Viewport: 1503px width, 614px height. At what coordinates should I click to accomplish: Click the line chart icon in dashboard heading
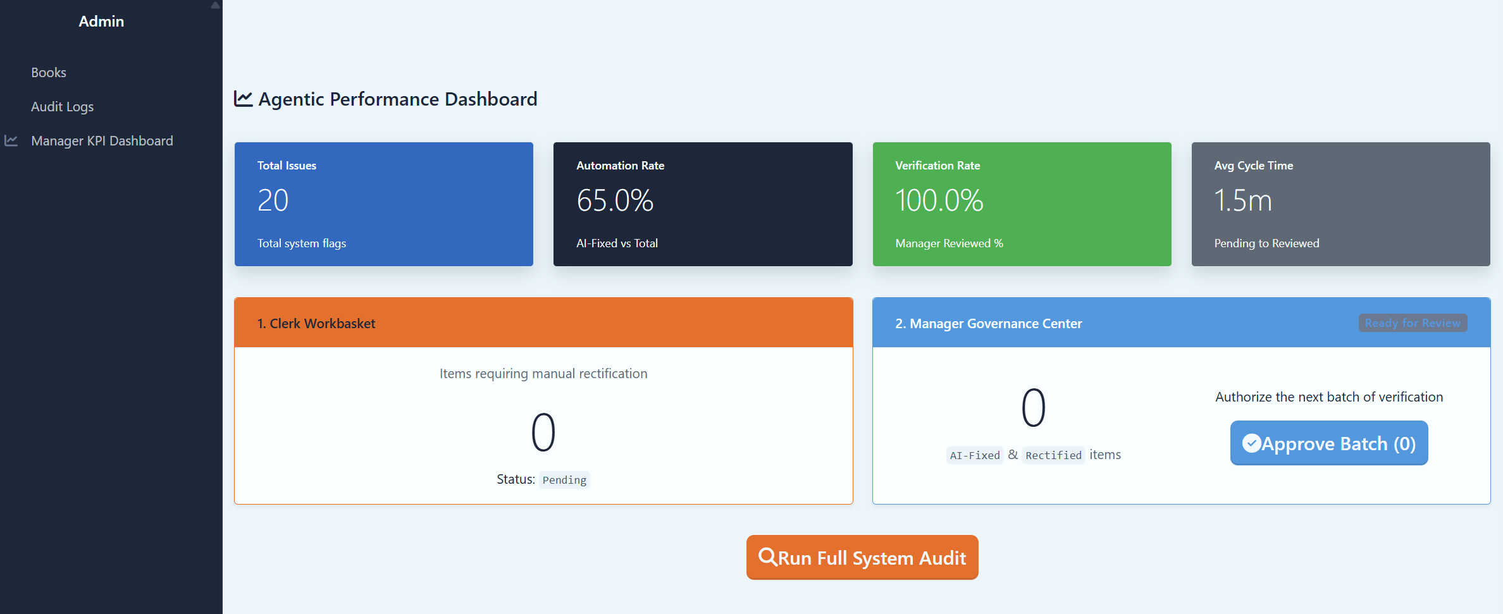[244, 99]
